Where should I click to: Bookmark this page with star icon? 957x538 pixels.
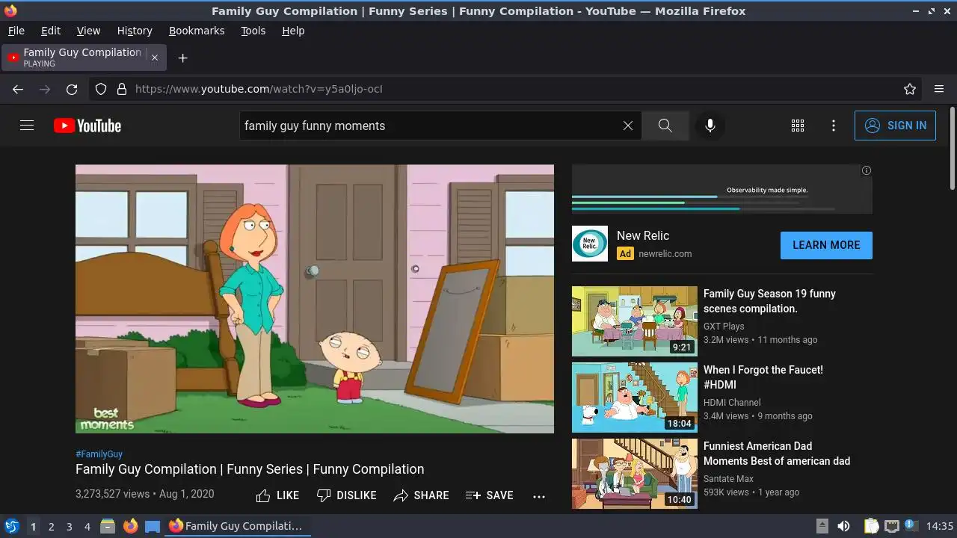(910, 89)
